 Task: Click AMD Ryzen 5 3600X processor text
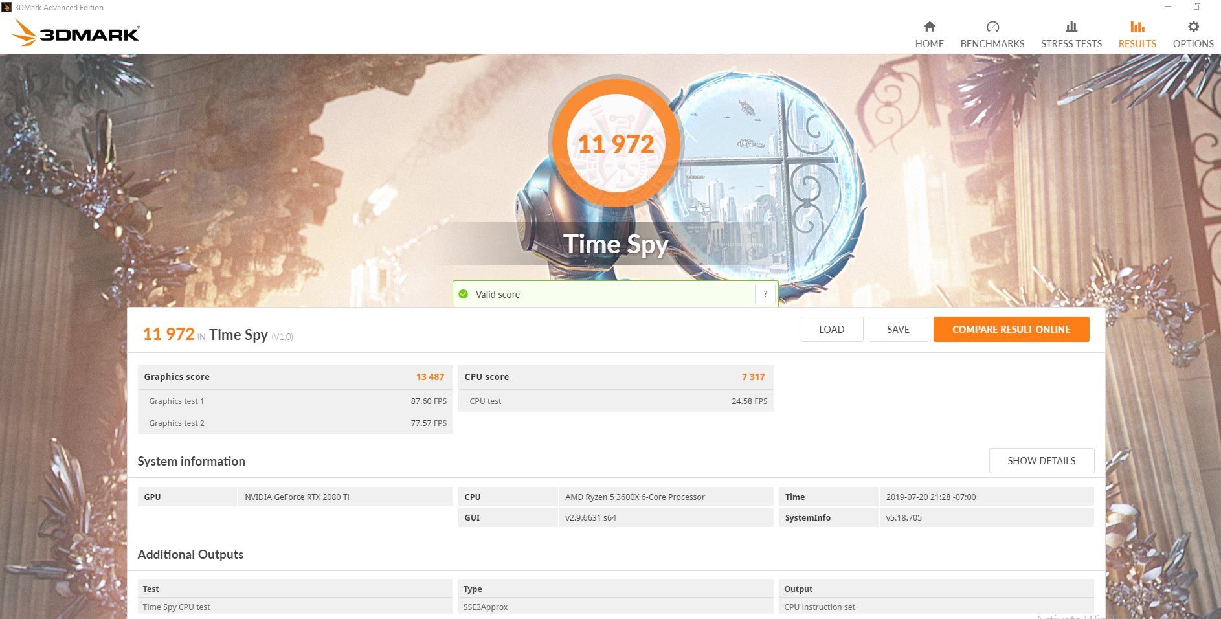pyautogui.click(x=634, y=497)
